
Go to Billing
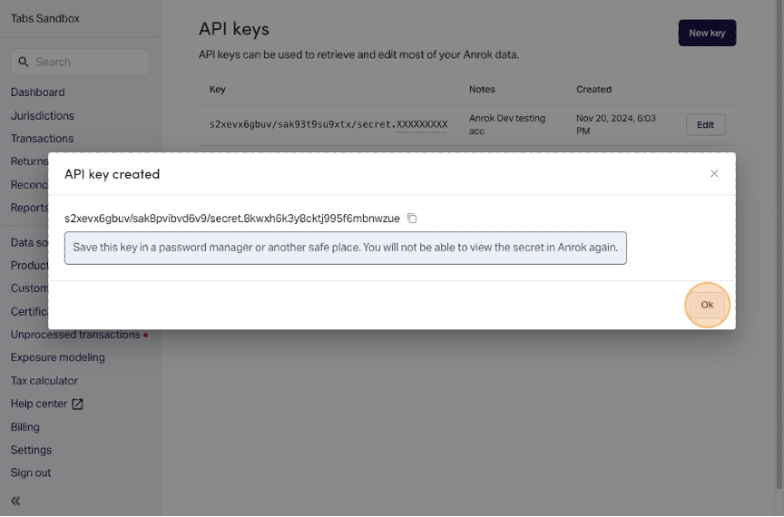[24, 426]
